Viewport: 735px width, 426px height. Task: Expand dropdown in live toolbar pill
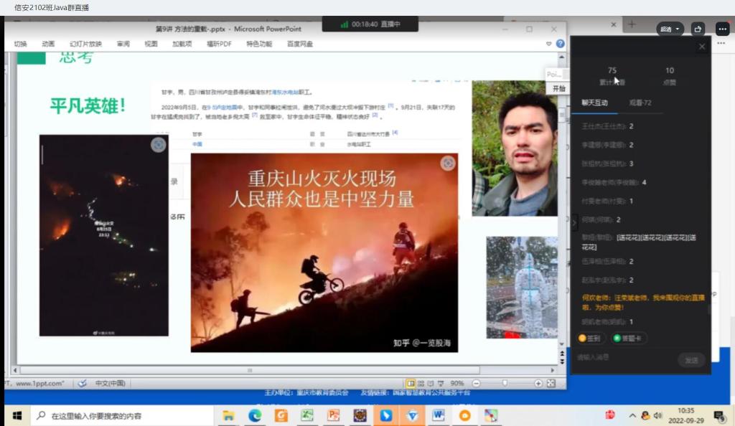[678, 29]
